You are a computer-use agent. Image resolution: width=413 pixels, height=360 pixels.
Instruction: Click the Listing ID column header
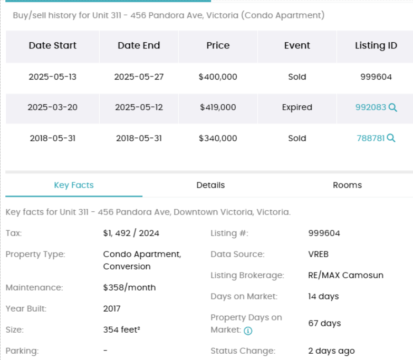(x=376, y=46)
